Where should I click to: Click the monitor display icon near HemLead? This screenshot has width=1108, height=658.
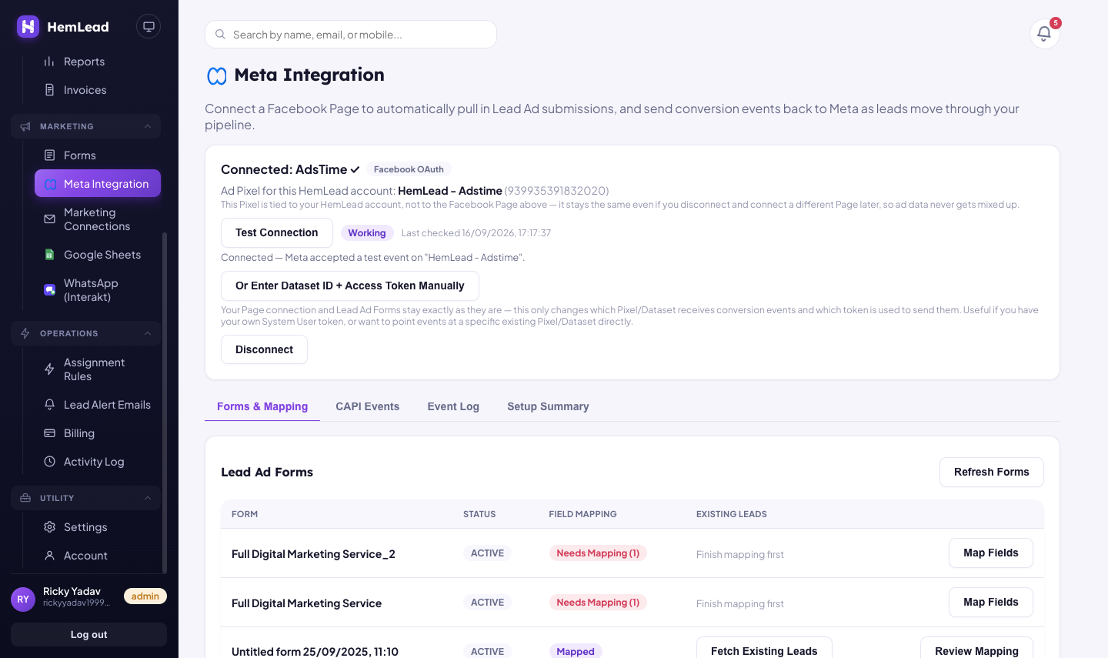tap(149, 26)
